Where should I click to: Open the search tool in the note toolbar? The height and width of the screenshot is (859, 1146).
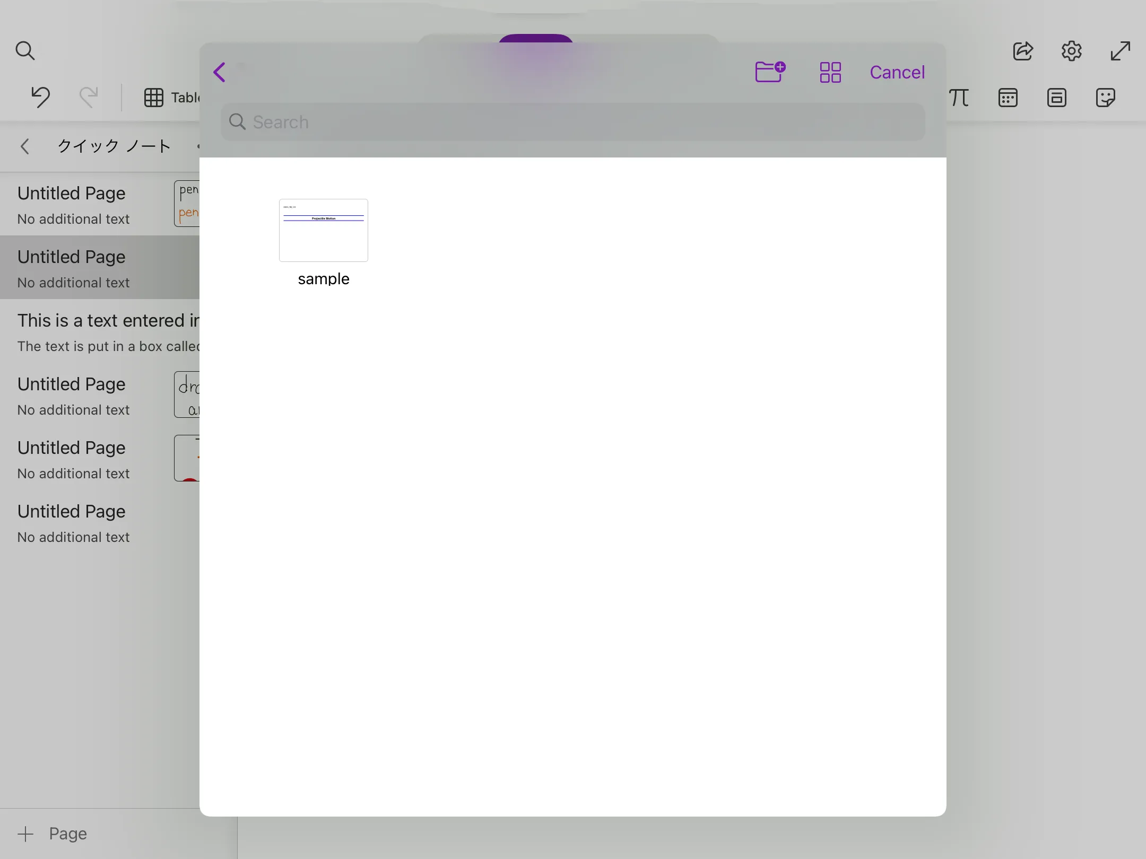(25, 51)
